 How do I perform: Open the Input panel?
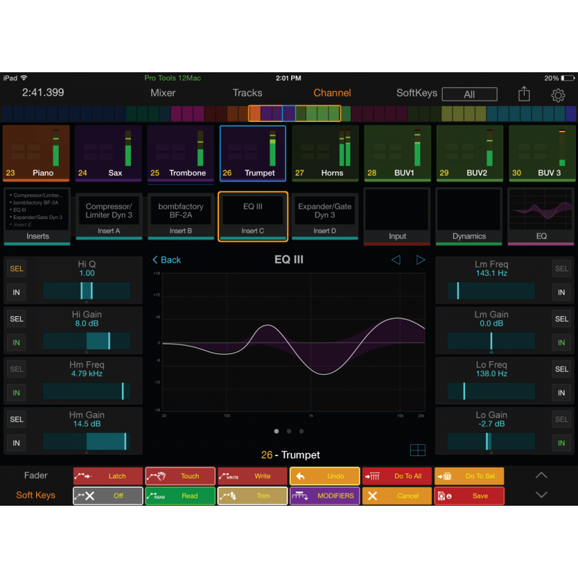pos(397,216)
